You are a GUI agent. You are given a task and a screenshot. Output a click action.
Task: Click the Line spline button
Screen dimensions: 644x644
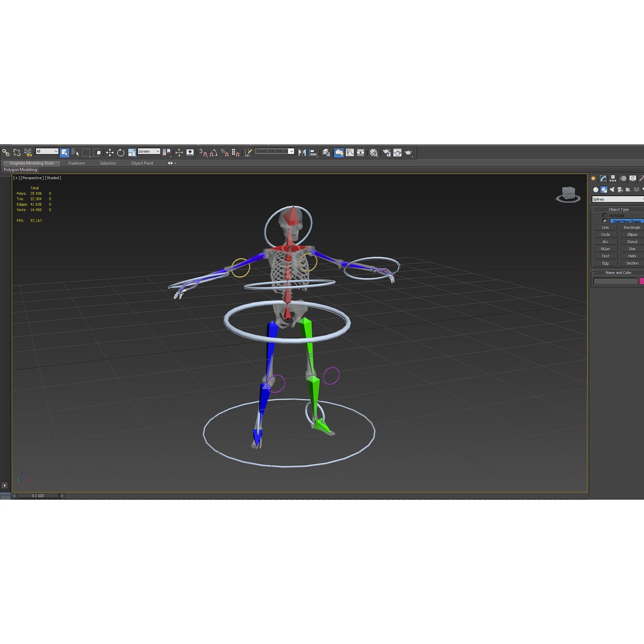click(605, 227)
